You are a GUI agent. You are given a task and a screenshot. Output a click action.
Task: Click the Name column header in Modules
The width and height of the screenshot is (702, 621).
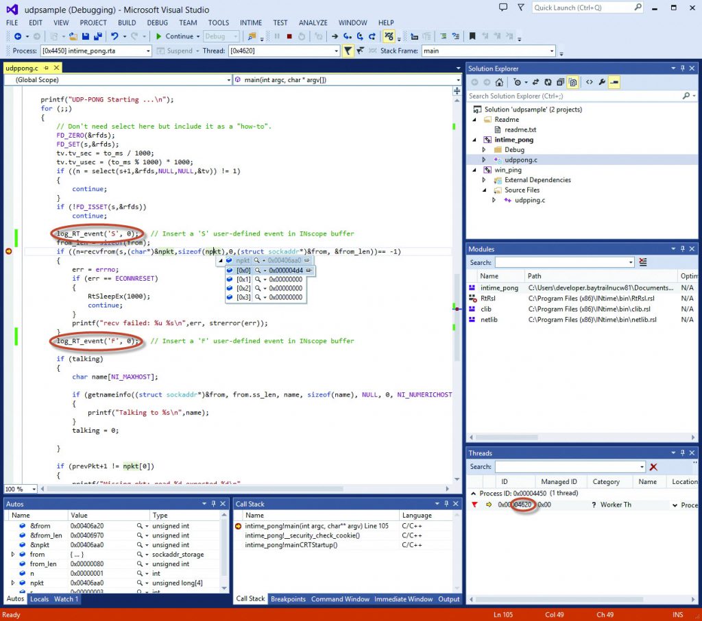click(489, 277)
